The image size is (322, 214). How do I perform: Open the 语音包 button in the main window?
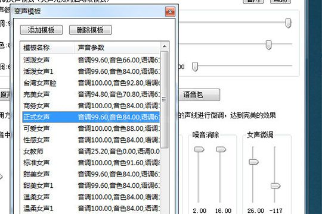click(199, 95)
